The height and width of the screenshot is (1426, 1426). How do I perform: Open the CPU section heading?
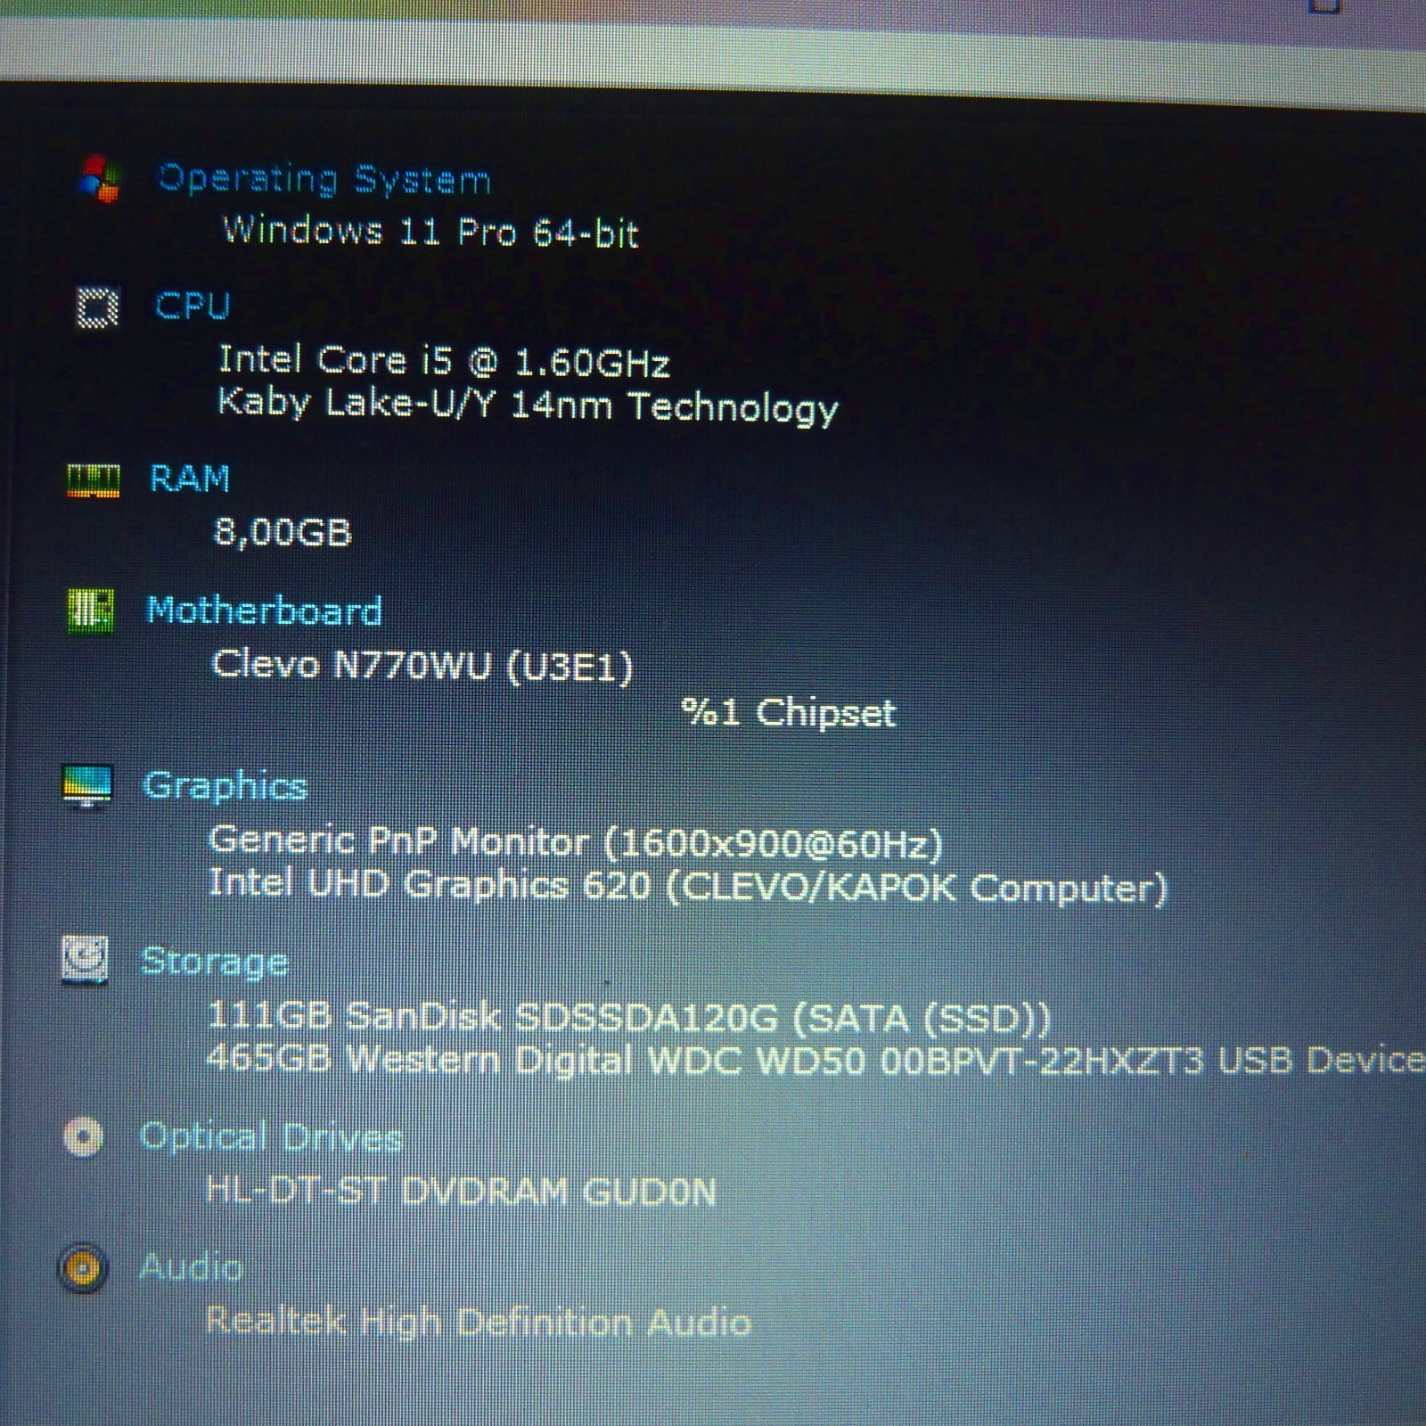(x=193, y=306)
